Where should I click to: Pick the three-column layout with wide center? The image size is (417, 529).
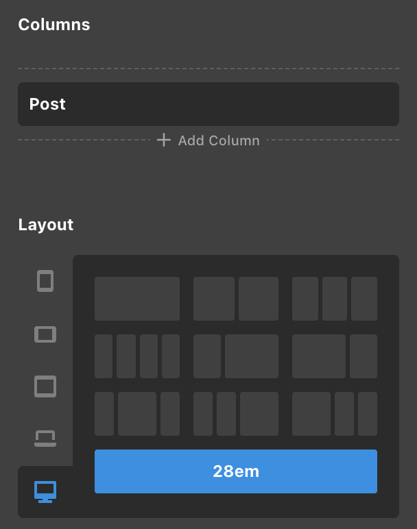[137, 414]
